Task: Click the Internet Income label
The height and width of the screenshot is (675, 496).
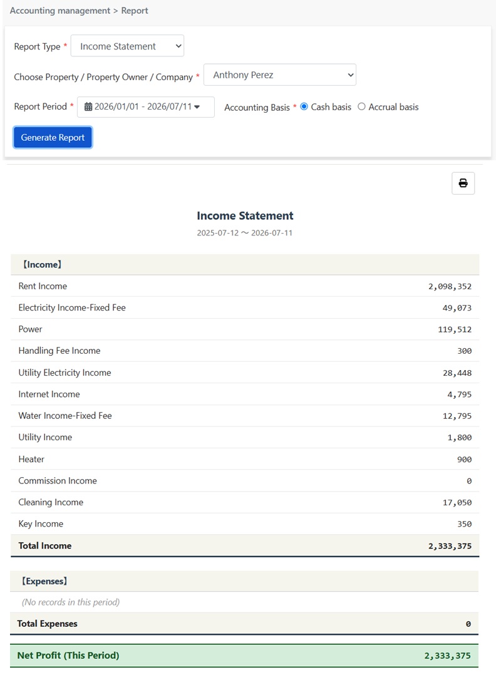Action: point(49,394)
